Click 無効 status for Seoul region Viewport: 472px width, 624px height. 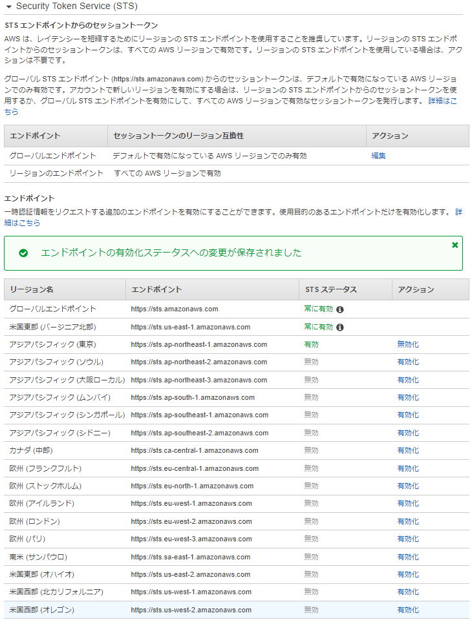(311, 362)
